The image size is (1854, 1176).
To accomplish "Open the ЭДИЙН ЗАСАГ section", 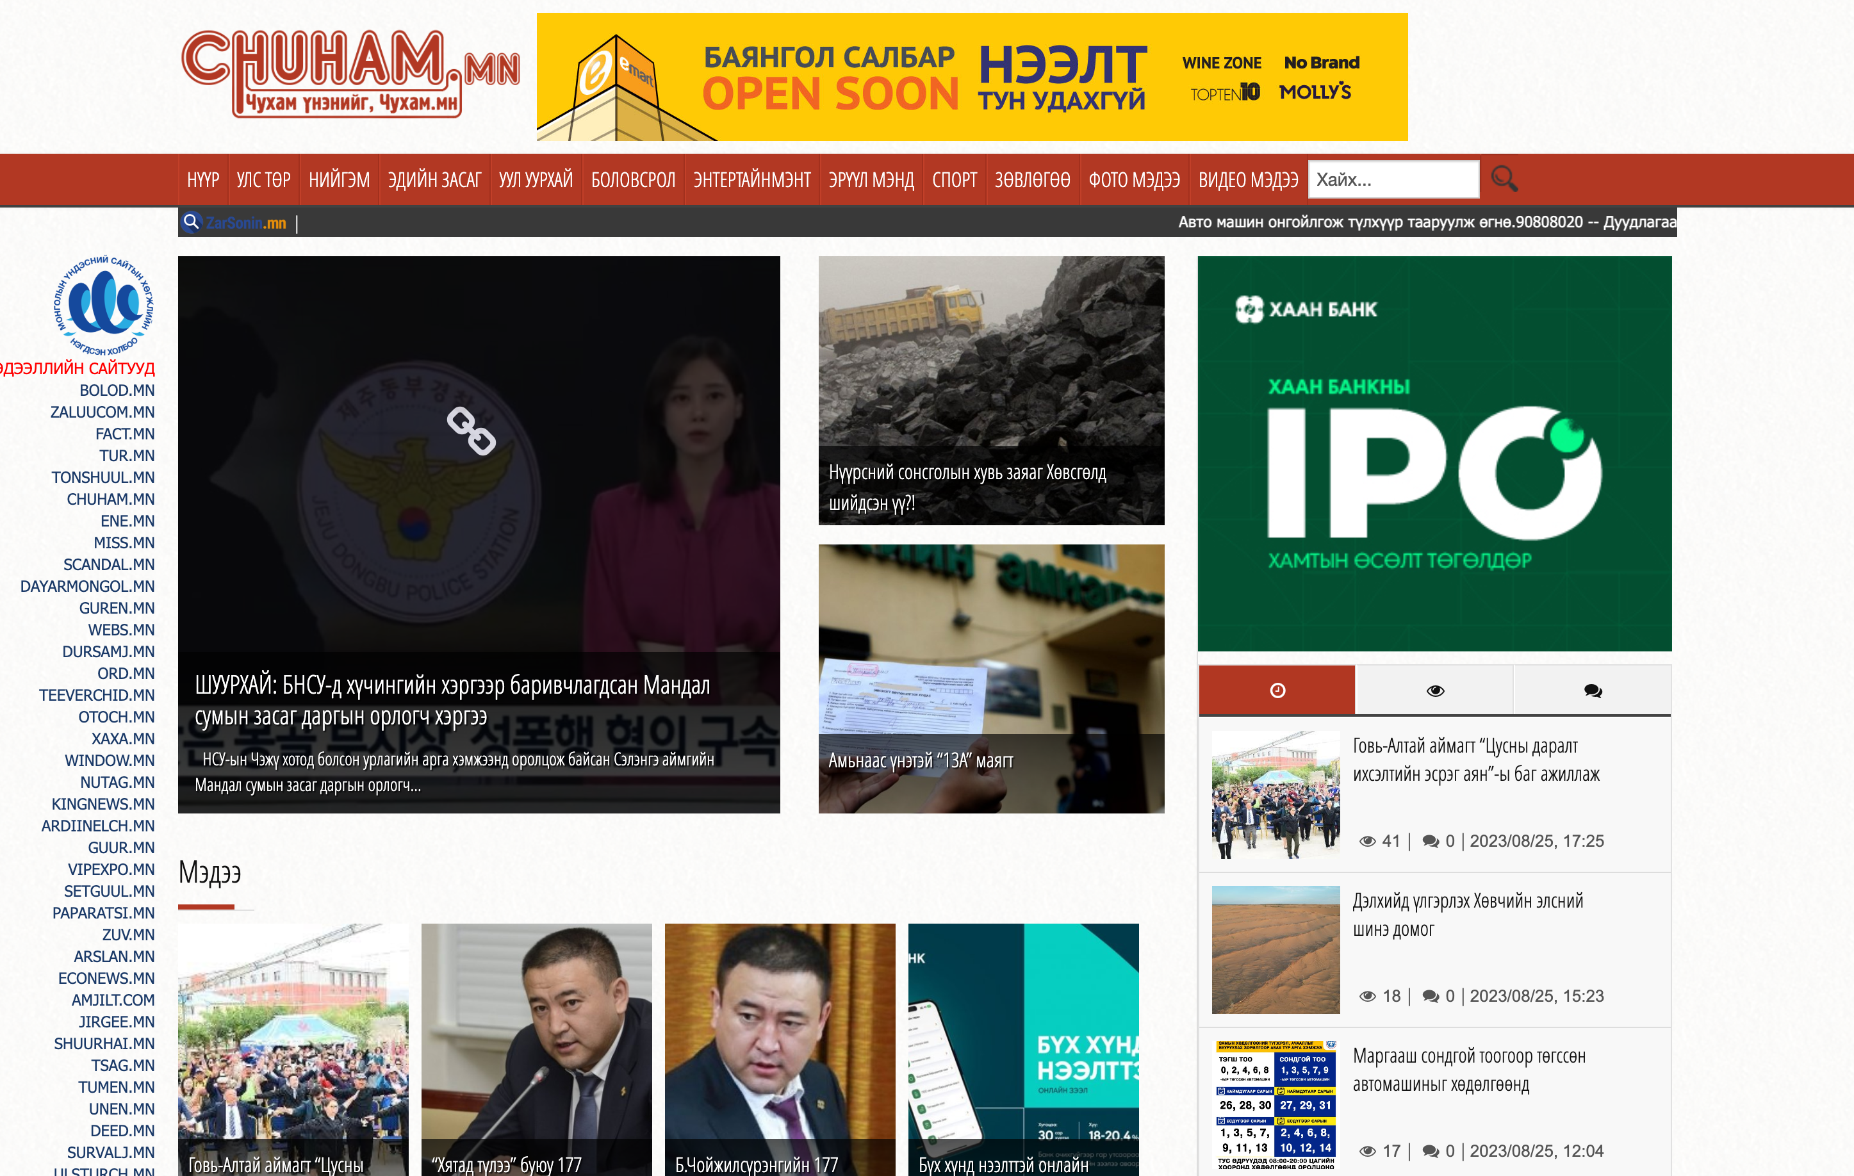I will point(434,180).
